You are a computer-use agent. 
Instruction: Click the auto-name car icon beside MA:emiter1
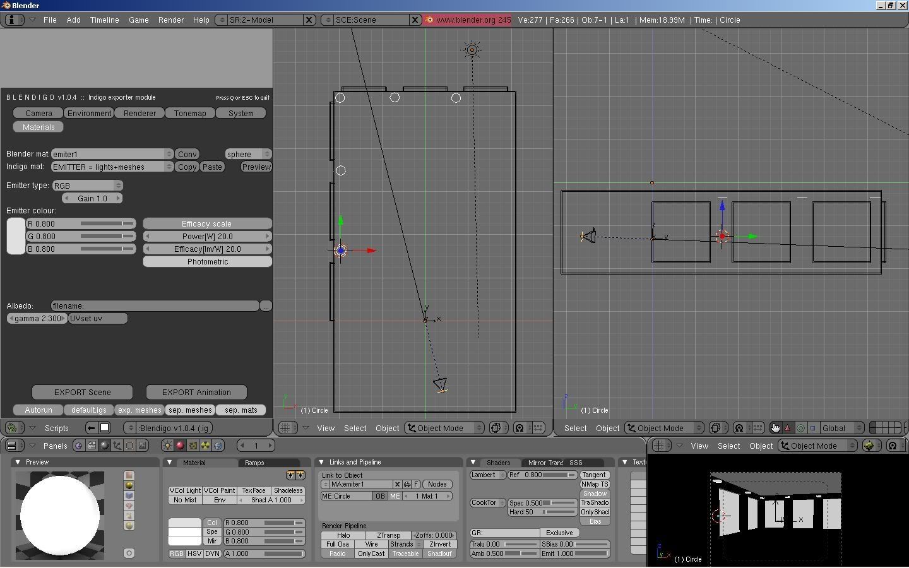pyautogui.click(x=407, y=485)
